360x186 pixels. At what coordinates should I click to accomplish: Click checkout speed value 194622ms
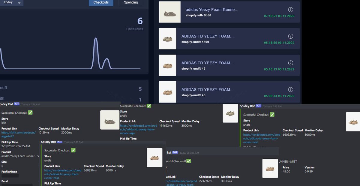click(166, 126)
